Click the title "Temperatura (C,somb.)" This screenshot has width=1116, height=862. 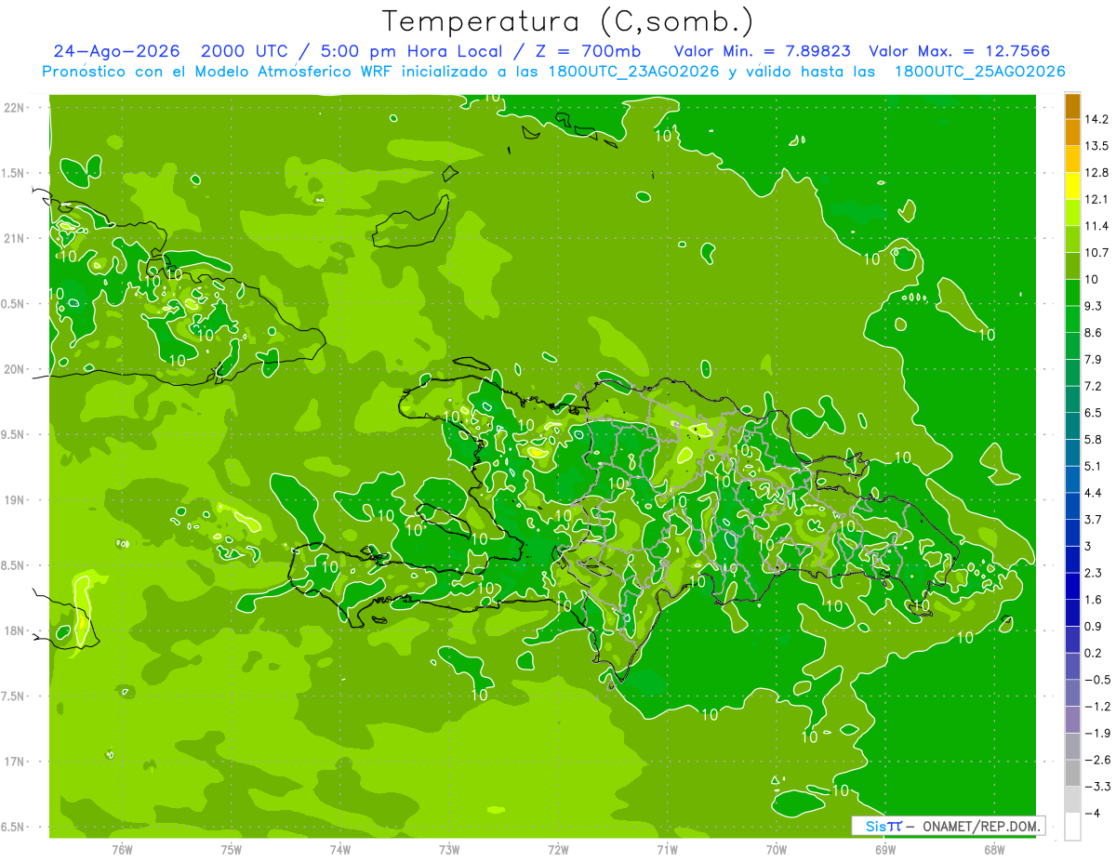click(x=568, y=20)
